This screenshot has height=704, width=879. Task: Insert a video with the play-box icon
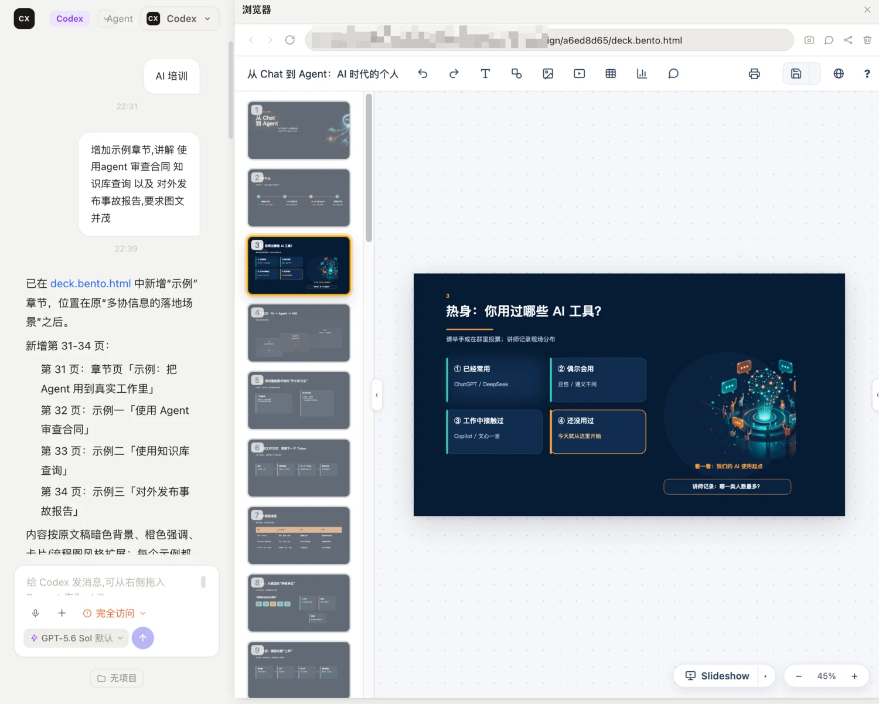[x=579, y=74]
